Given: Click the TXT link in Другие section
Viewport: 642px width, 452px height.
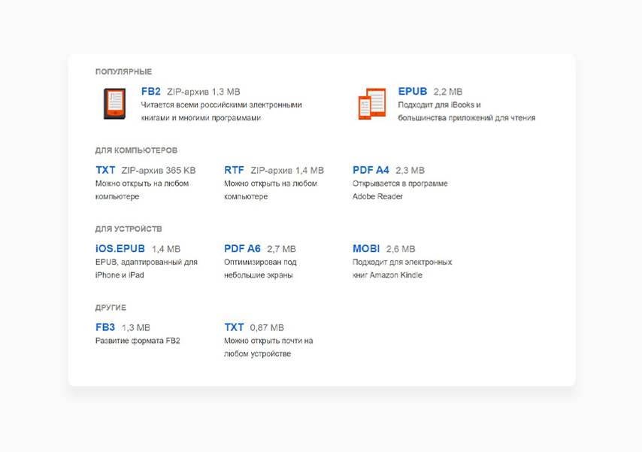Looking at the screenshot, I should click(x=234, y=327).
